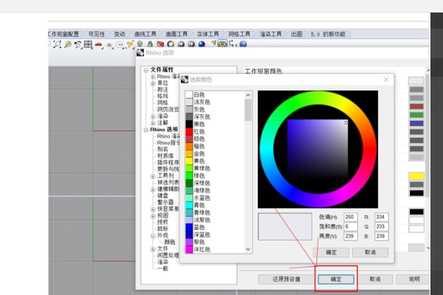The height and width of the screenshot is (295, 443).
Task: Click 确定 in the Rhino options dialog
Action: click(336, 280)
